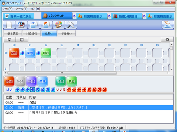Set いいえ direction to red up-right arrow
The image size is (177, 132).
pyautogui.click(x=100, y=89)
